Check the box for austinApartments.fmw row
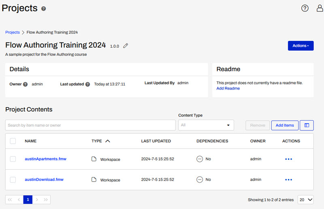324x209 pixels. point(13,159)
